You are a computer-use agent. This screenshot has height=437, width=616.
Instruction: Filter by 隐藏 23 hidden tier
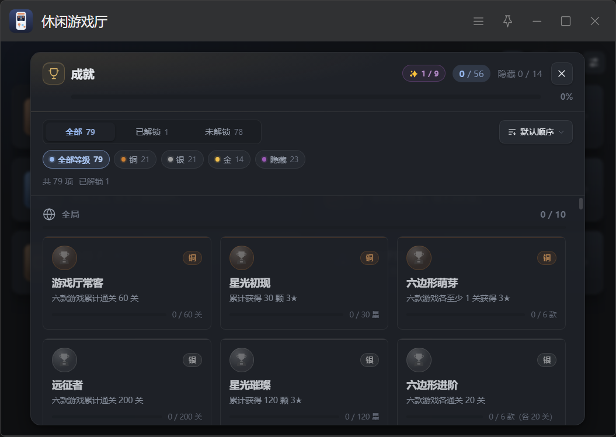(280, 159)
